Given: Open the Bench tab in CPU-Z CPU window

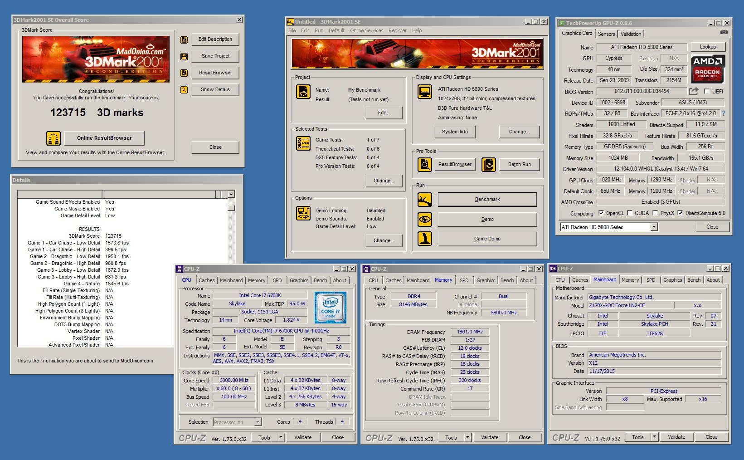Looking at the screenshot, I should point(321,280).
